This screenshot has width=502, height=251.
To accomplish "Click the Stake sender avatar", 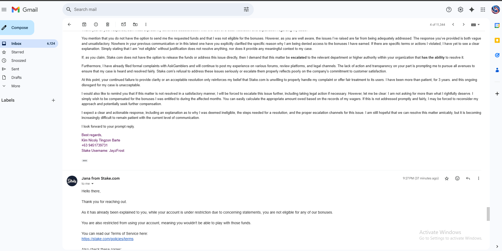I will coord(72,181).
